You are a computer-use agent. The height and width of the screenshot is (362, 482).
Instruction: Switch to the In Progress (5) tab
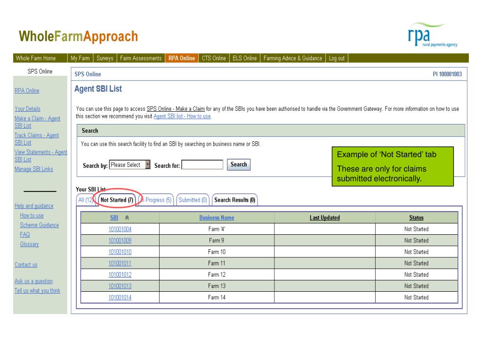[156, 200]
